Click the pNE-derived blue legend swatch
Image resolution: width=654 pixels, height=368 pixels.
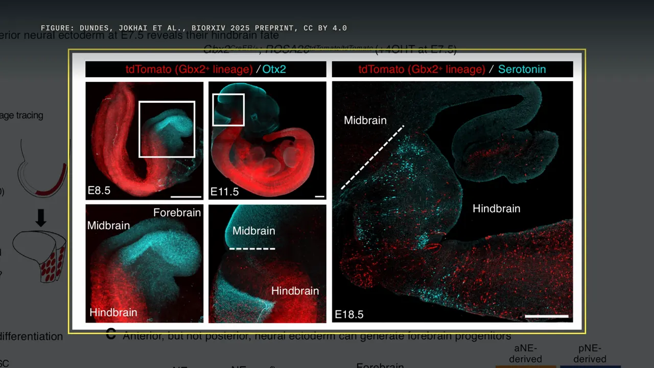tap(590, 366)
